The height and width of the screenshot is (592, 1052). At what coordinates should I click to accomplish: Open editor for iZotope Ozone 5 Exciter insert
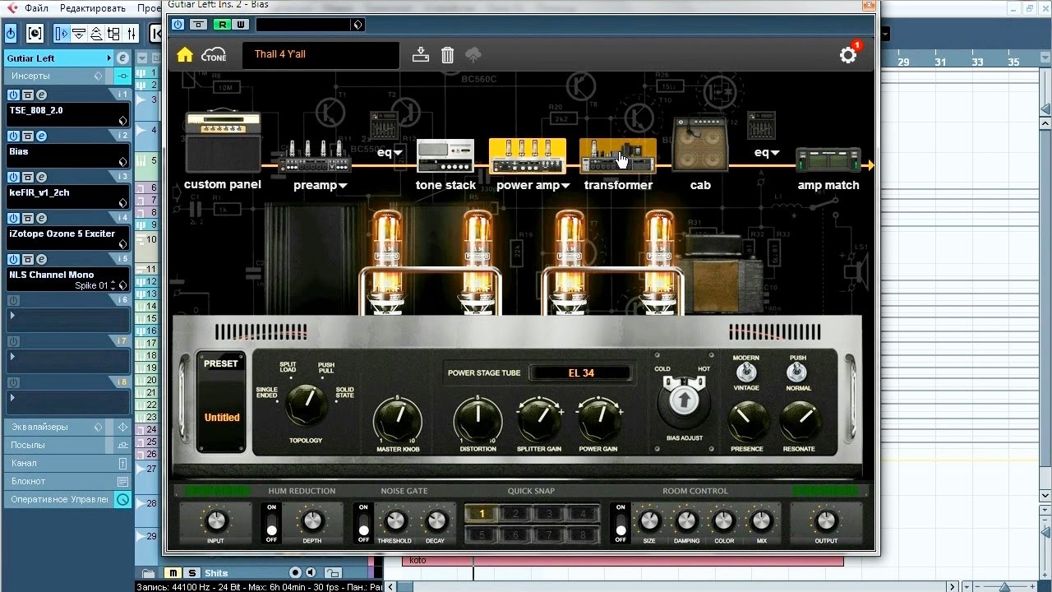(x=39, y=219)
